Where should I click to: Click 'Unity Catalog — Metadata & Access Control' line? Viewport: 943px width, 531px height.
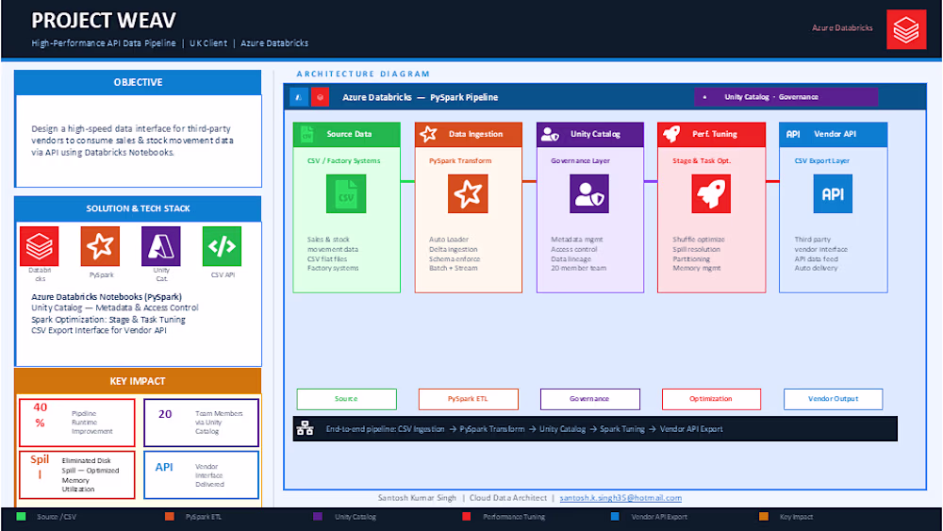(115, 307)
